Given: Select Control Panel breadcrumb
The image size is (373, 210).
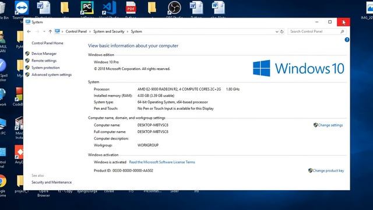Looking at the screenshot, I should [76, 32].
